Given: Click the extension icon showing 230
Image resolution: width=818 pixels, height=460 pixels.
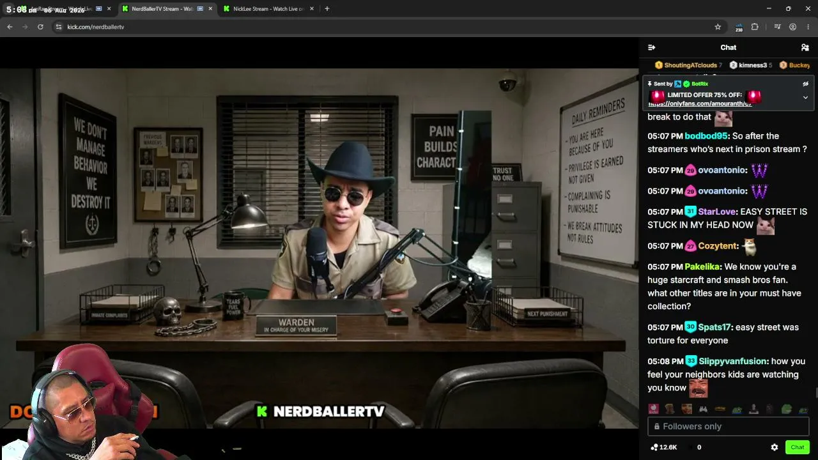Looking at the screenshot, I should pos(739,27).
